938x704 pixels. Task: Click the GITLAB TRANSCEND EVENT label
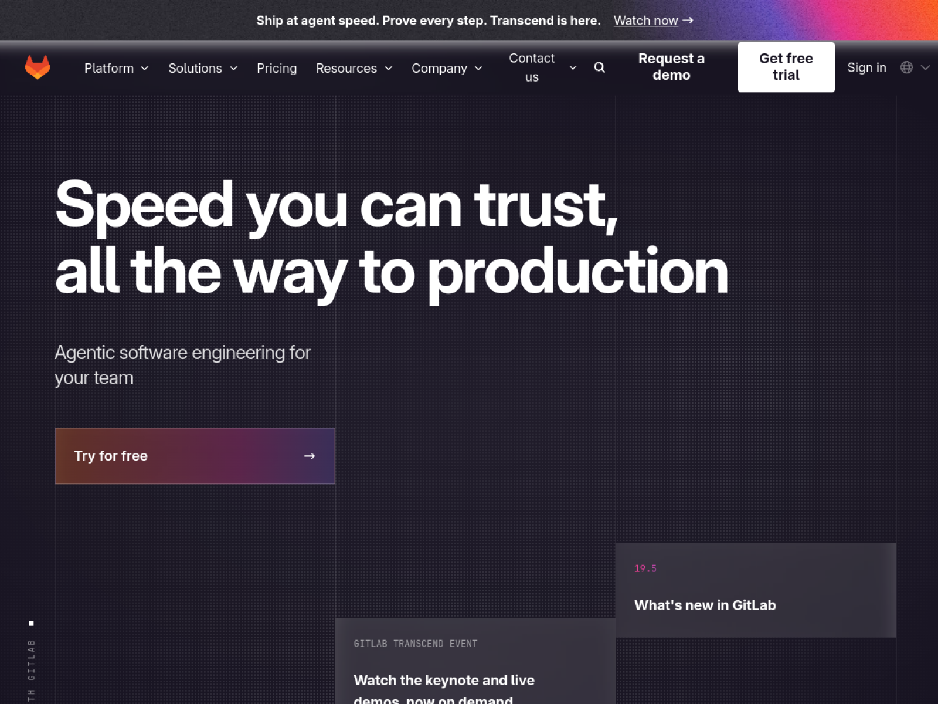tap(416, 644)
